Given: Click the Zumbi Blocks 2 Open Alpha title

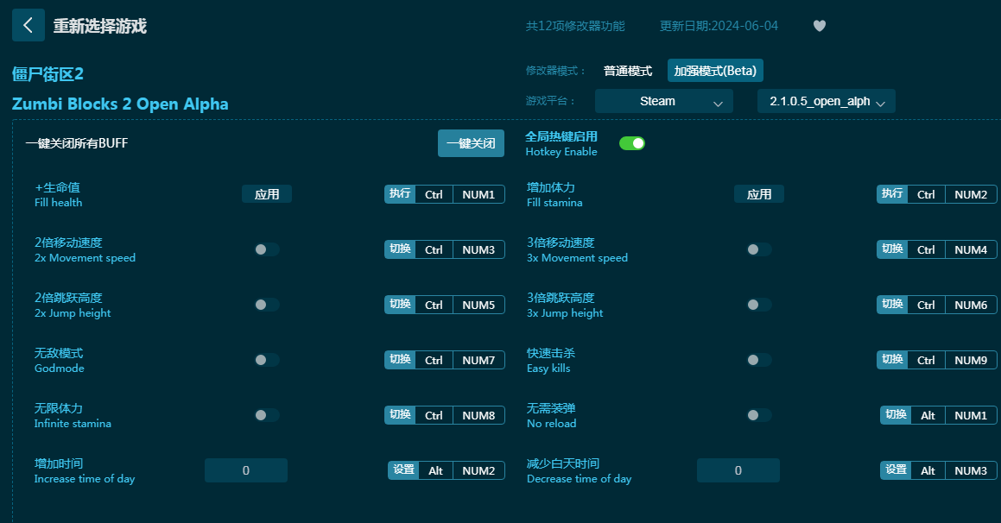Looking at the screenshot, I should click(120, 104).
